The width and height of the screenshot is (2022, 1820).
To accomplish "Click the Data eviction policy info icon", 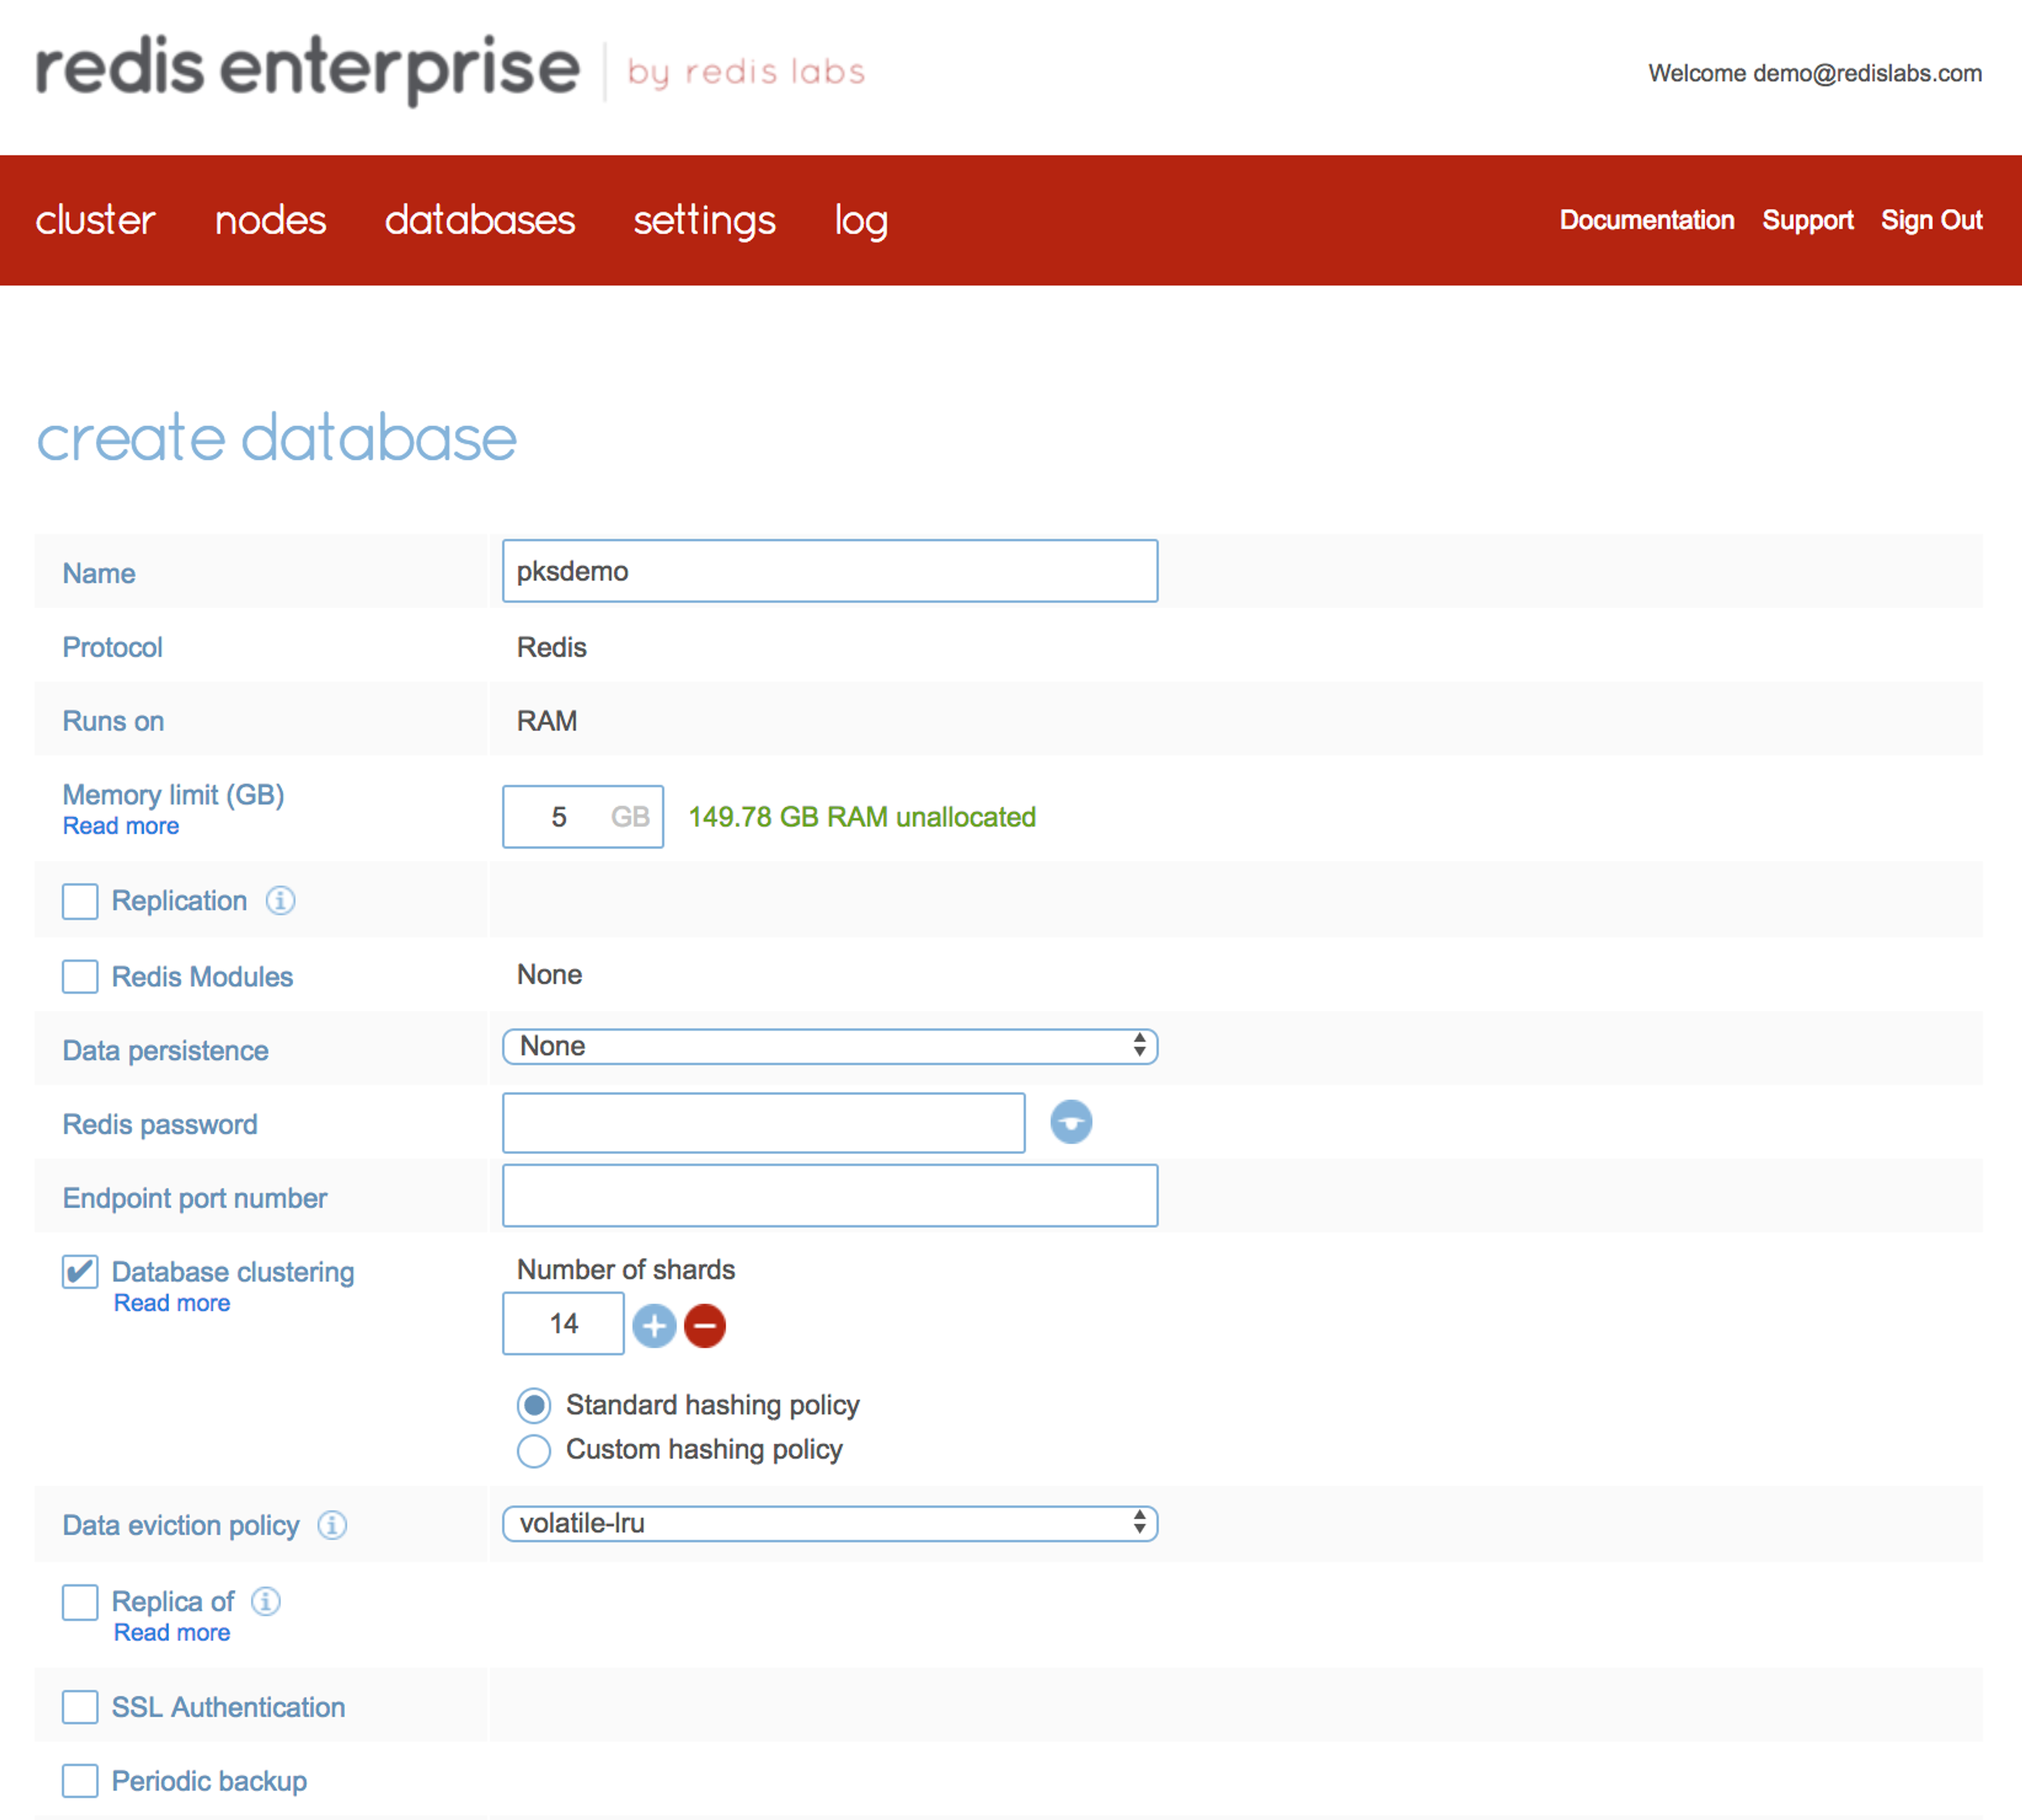I will point(332,1525).
